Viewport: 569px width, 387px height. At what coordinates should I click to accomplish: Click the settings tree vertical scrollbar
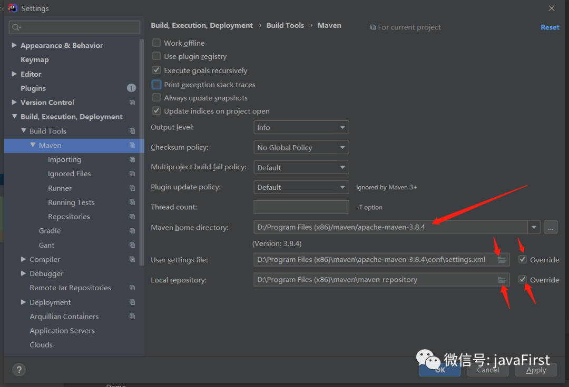point(142,152)
